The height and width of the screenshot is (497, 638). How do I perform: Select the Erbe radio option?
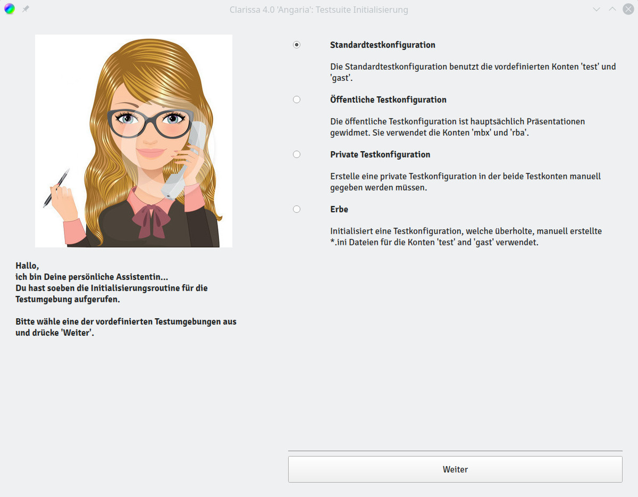(x=297, y=209)
